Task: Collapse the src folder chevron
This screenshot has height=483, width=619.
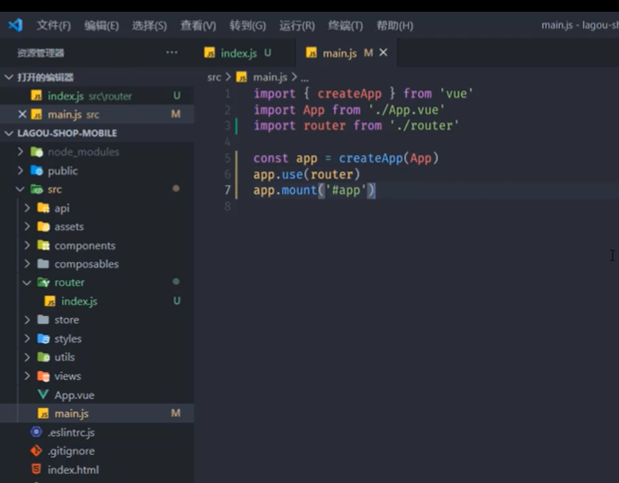Action: [21, 190]
